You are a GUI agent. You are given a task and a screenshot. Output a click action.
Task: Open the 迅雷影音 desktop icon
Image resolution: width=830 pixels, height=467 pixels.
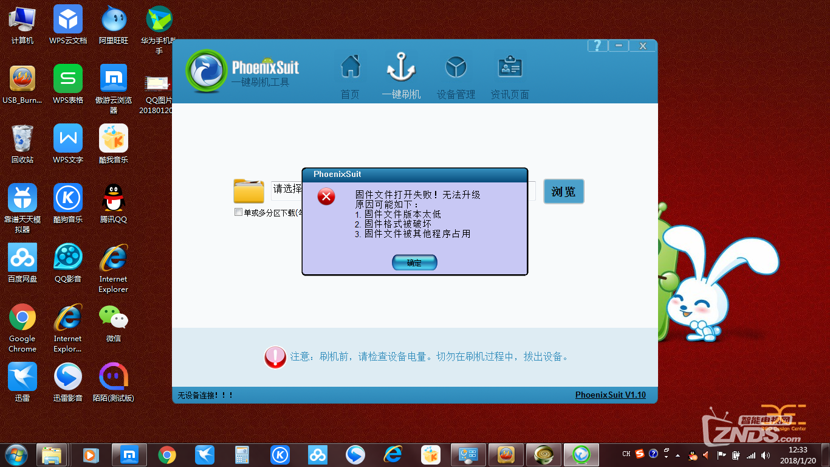coord(68,382)
